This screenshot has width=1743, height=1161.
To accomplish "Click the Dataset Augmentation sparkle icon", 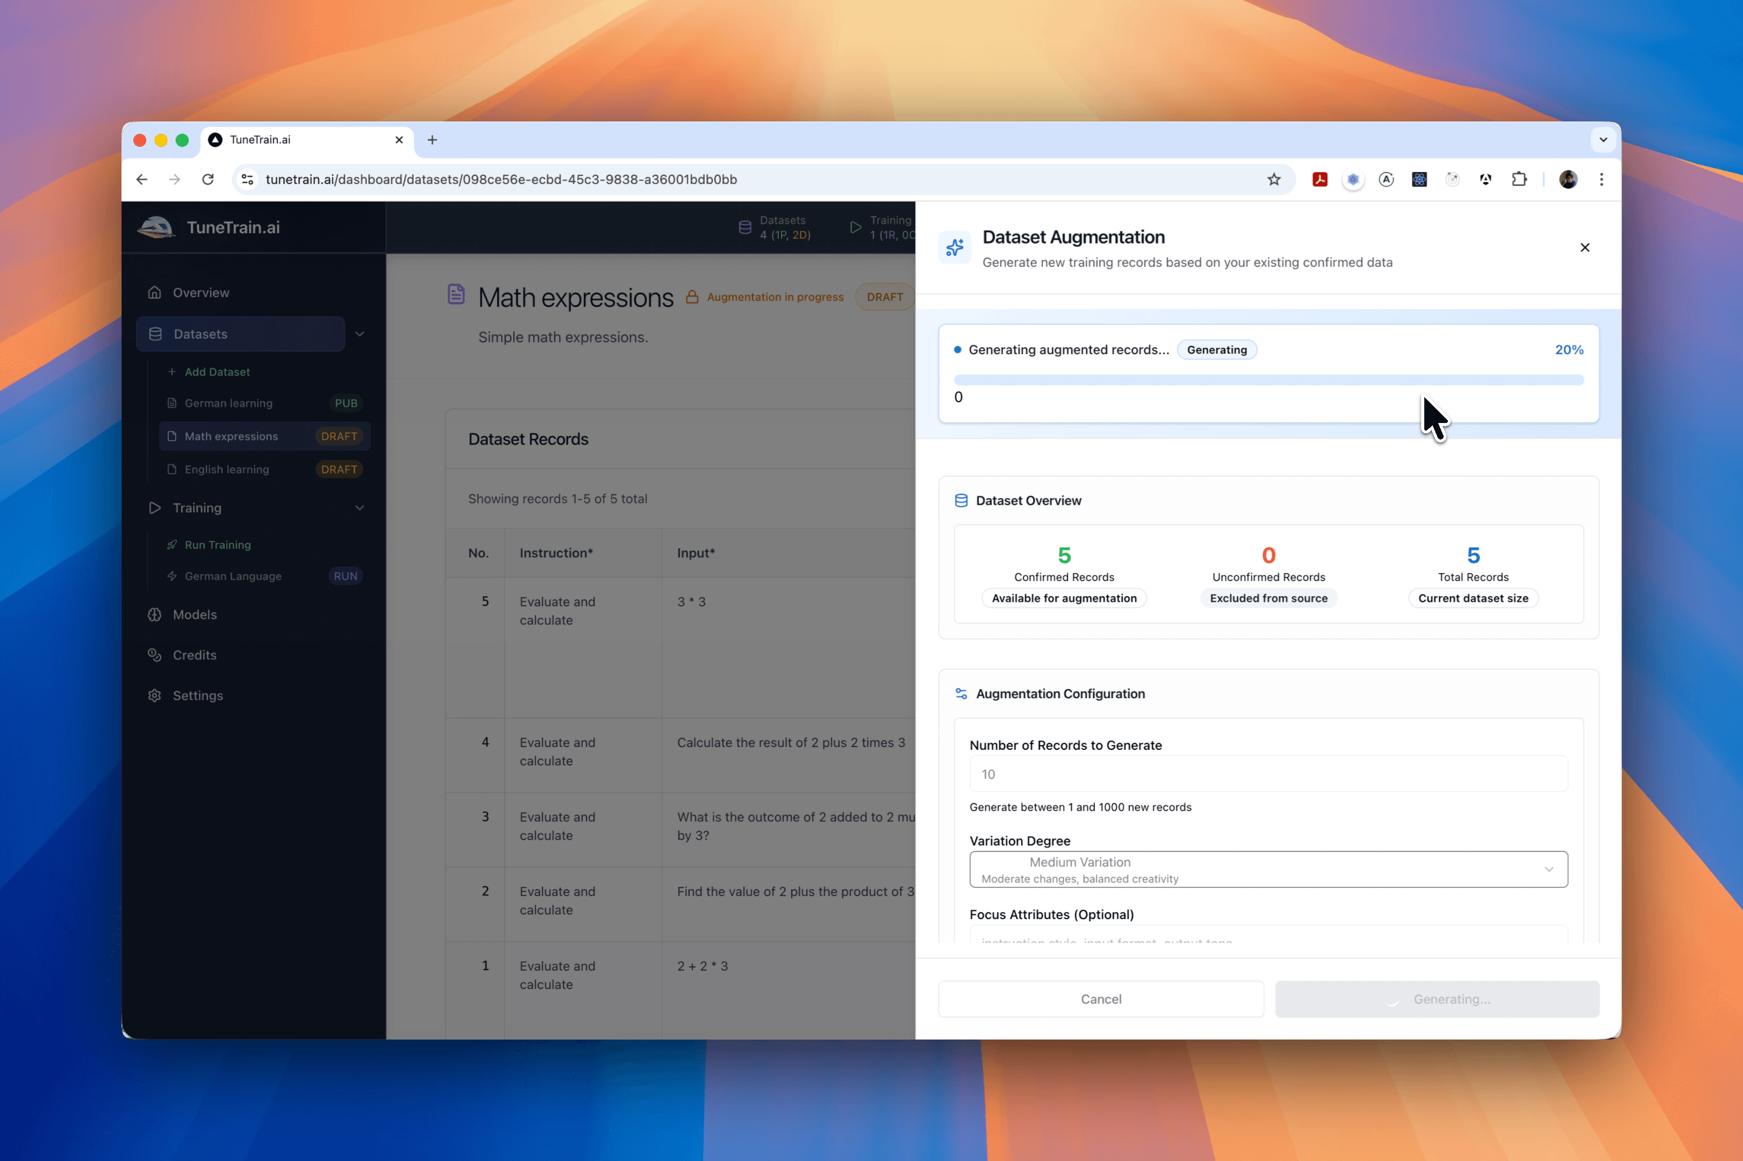I will tap(955, 248).
